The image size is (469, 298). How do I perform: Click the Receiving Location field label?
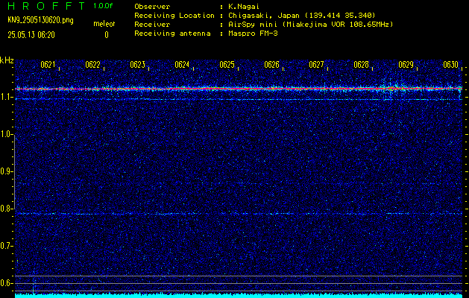pos(174,16)
